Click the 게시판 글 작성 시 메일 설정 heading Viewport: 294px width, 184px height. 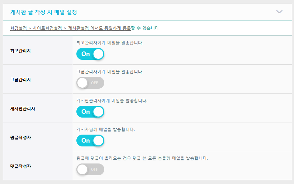tap(44, 12)
